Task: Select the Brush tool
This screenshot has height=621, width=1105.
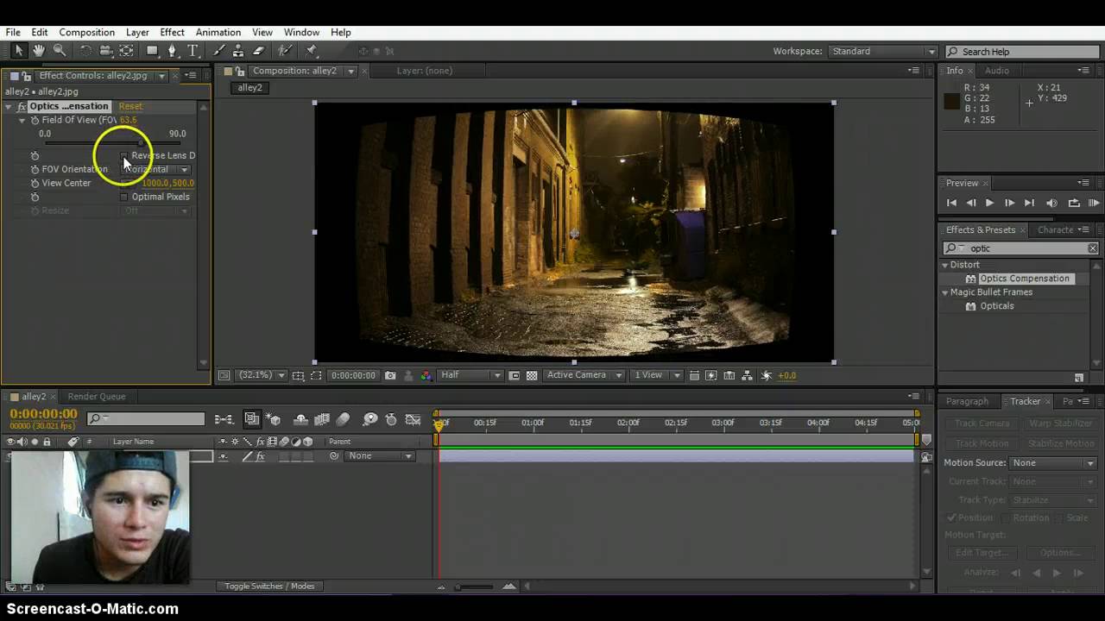Action: click(218, 51)
